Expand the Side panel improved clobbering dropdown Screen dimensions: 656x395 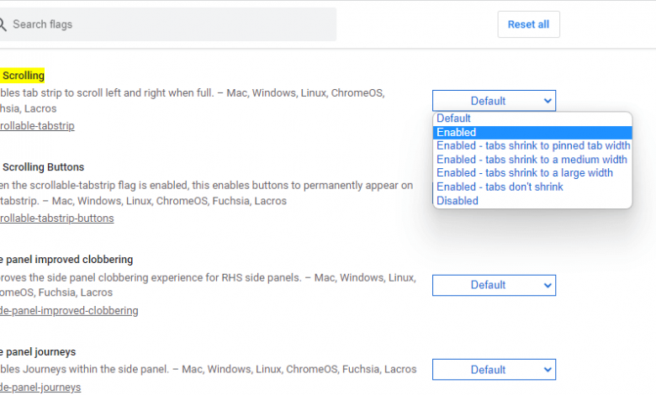click(494, 285)
